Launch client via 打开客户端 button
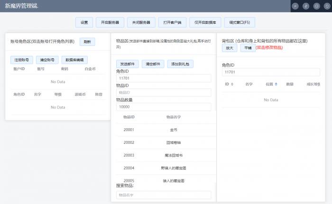 (x=172, y=22)
